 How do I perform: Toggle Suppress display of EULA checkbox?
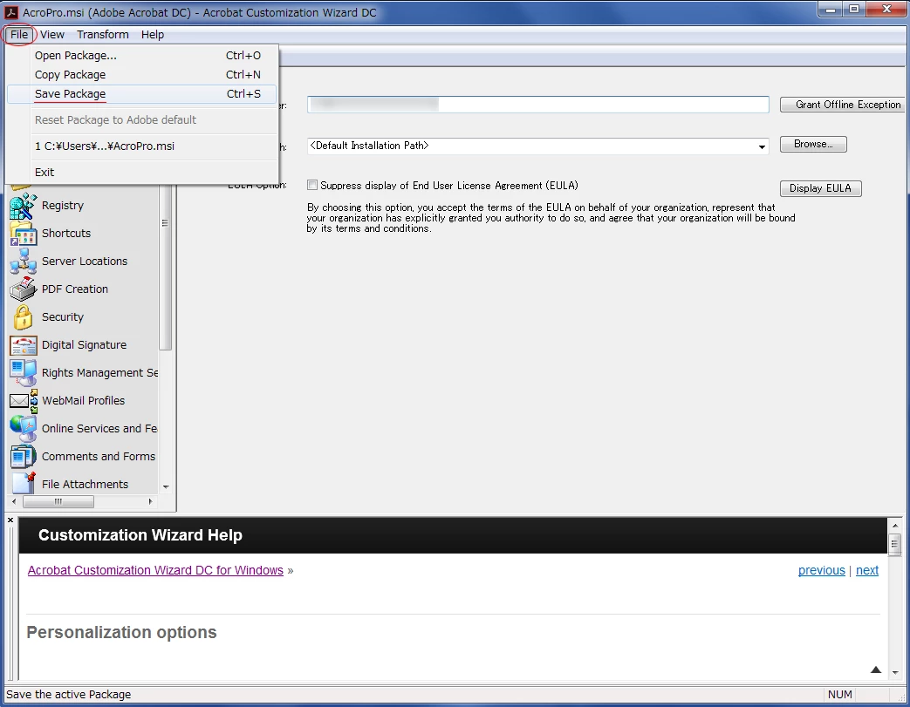point(312,185)
